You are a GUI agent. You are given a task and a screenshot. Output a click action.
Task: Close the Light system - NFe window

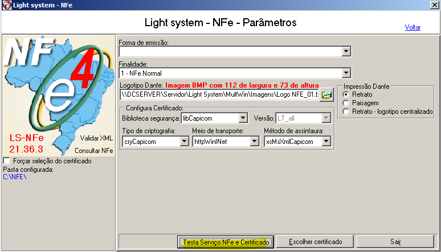tap(434, 5)
